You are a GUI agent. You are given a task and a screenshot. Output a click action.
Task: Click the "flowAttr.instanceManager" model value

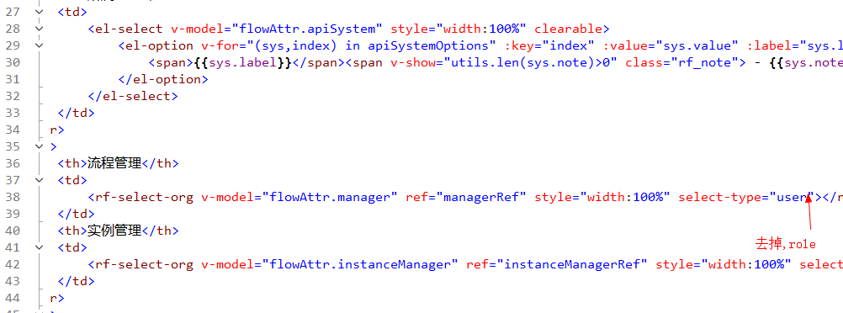(360, 264)
